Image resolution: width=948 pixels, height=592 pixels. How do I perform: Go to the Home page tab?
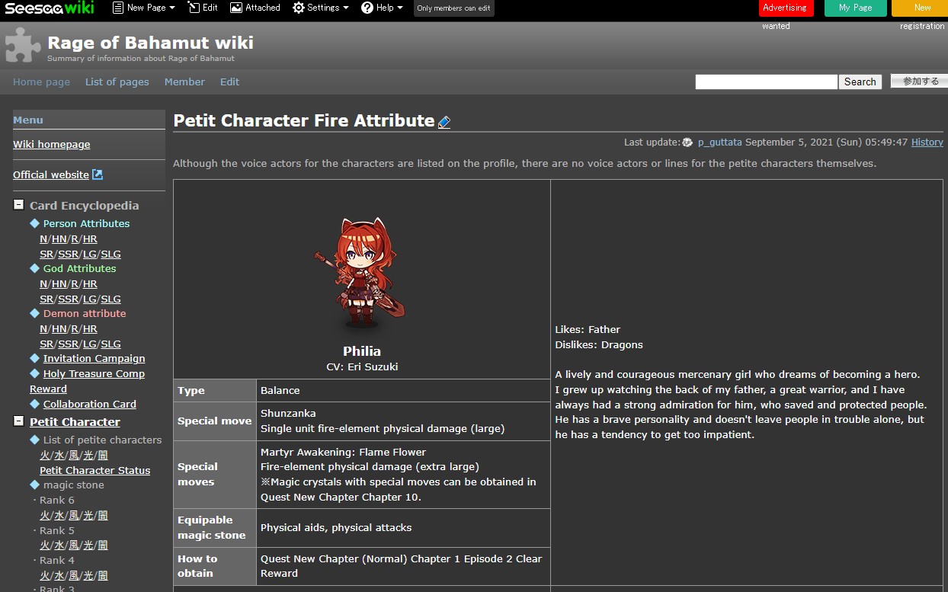[x=41, y=82]
